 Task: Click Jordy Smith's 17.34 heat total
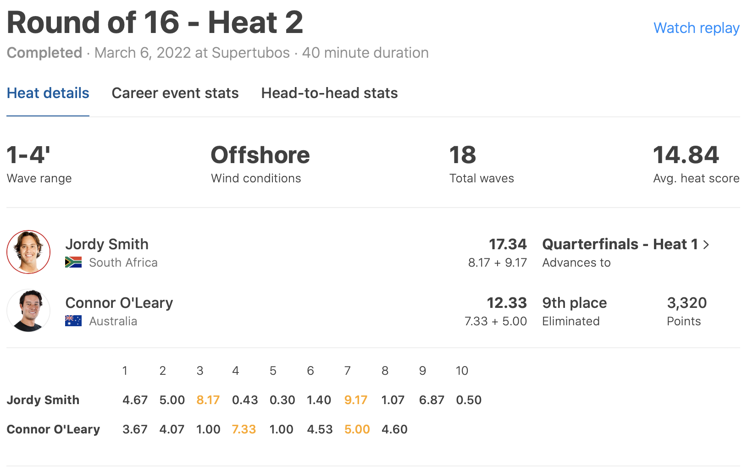point(508,244)
